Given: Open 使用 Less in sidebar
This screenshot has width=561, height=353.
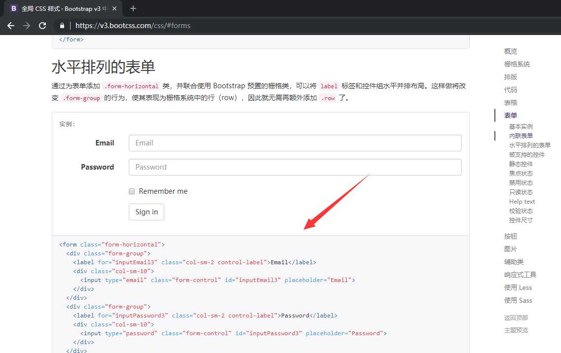Looking at the screenshot, I should tap(518, 287).
